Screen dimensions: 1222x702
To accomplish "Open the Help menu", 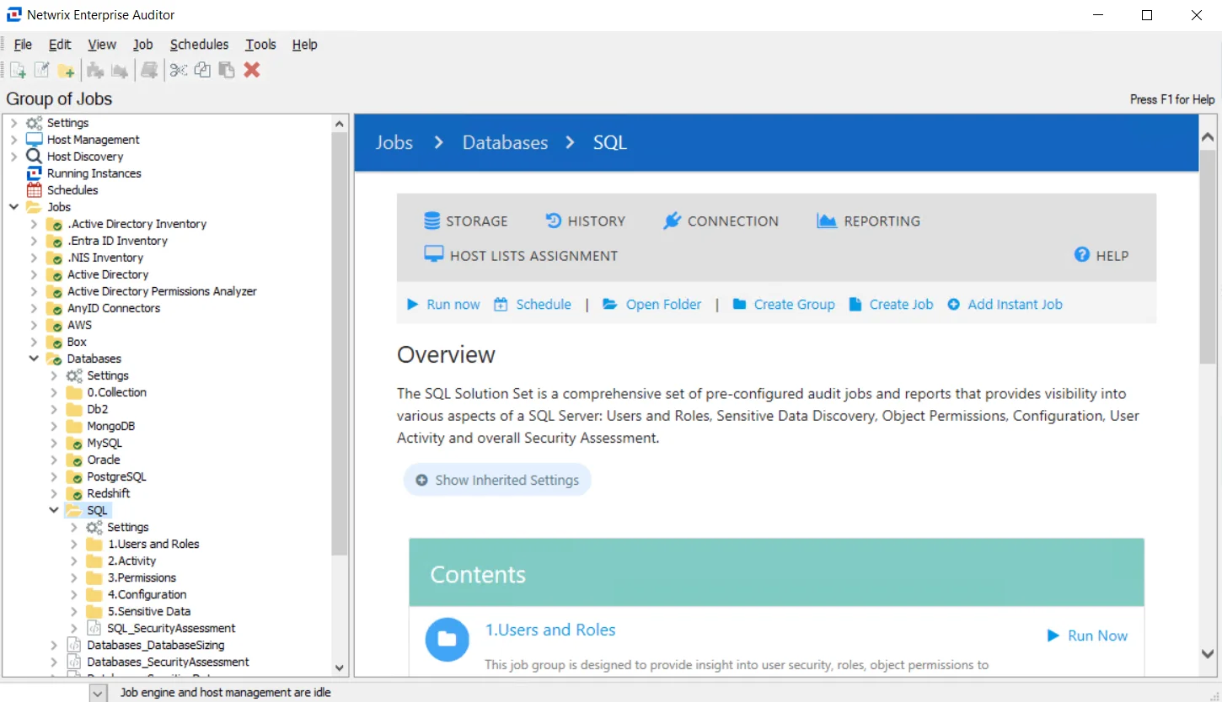I will (x=304, y=45).
